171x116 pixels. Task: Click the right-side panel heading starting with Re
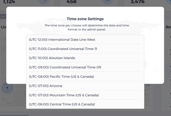[x=168, y=27]
